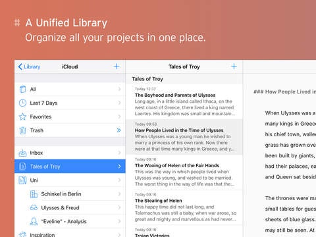The width and height of the screenshot is (316, 237).
Task: Open "Eveline" - Analysis subgroup label
Action: click(x=64, y=221)
